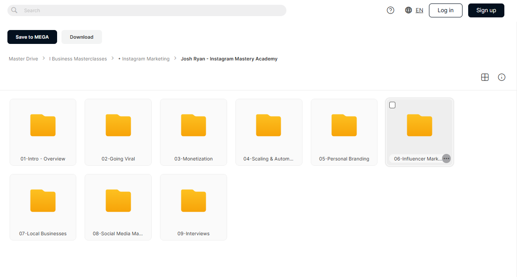Tick the 06-Influencer Marketing folder checkbox

[x=392, y=105]
